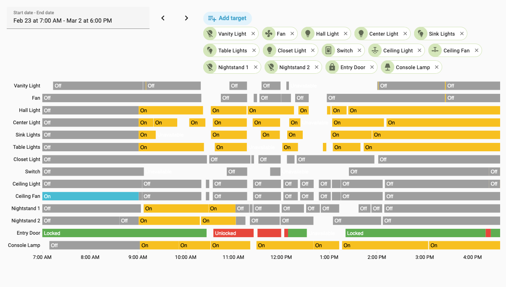Screen dimensions: 506x287
Task: Click the Entry Door lock icon
Action: coord(332,67)
